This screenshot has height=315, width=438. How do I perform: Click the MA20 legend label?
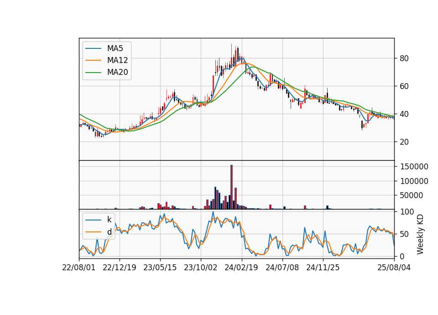click(x=117, y=73)
